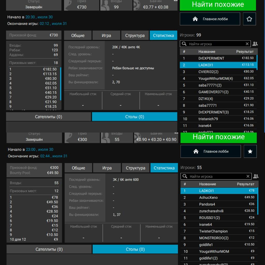Image resolution: width=265 pixels, height=265 pixels.
Task: Click the players group icon beside the lower search field
Action: tap(255, 176)
